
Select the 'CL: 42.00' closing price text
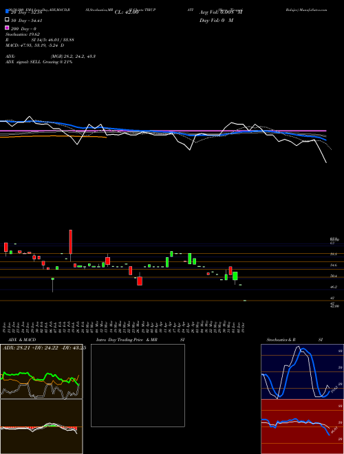127,12
